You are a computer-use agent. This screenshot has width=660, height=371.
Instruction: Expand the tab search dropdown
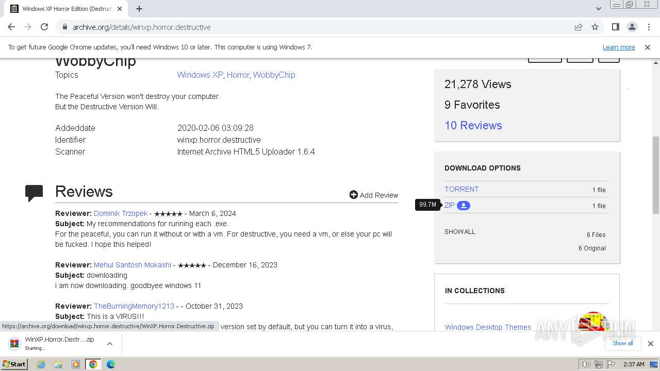(x=598, y=9)
